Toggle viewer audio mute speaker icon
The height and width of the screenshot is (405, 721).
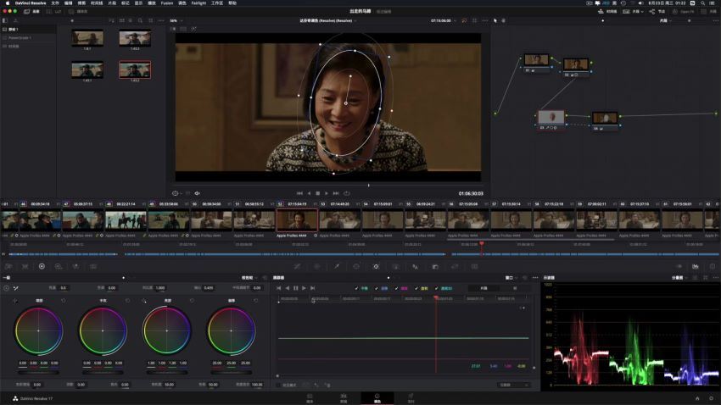point(198,193)
